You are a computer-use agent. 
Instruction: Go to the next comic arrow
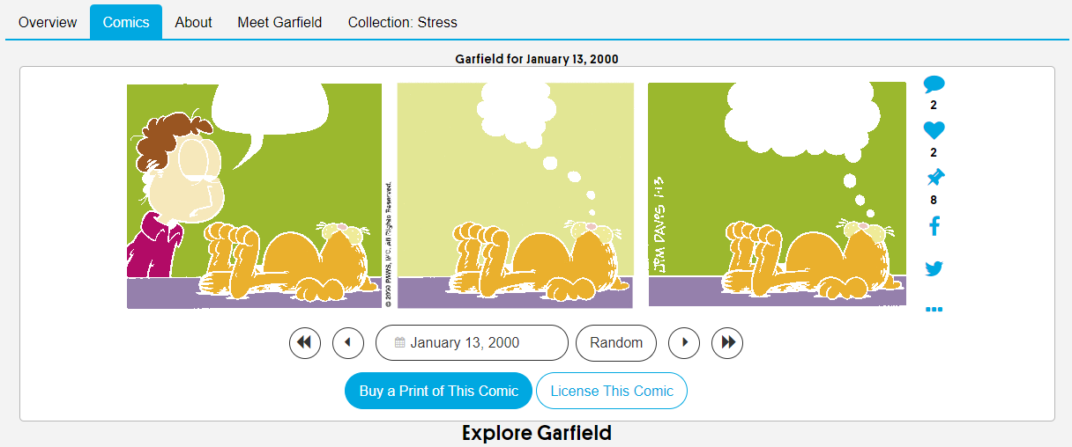[x=684, y=343]
